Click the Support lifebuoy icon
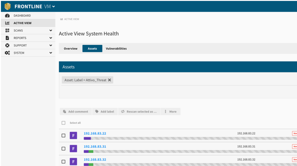 7,46
